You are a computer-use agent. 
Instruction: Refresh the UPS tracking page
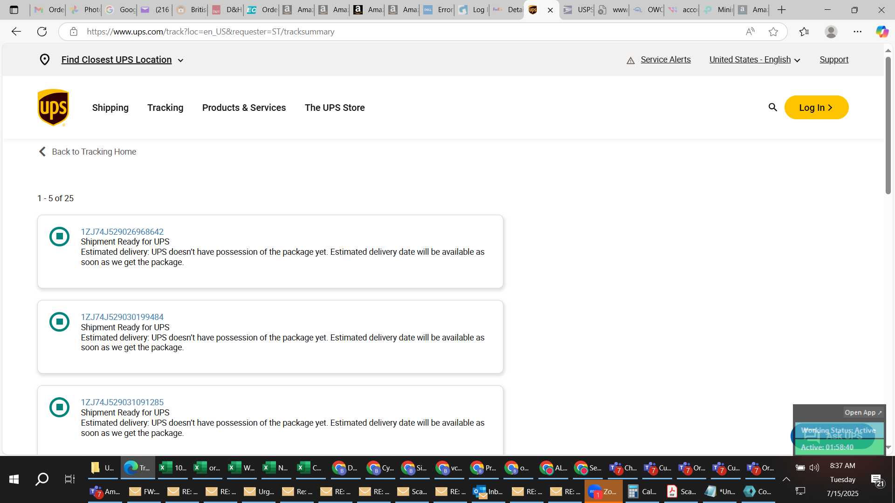[x=42, y=32]
